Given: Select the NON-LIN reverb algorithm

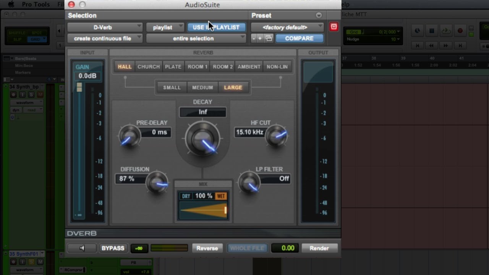Looking at the screenshot, I should point(277,66).
